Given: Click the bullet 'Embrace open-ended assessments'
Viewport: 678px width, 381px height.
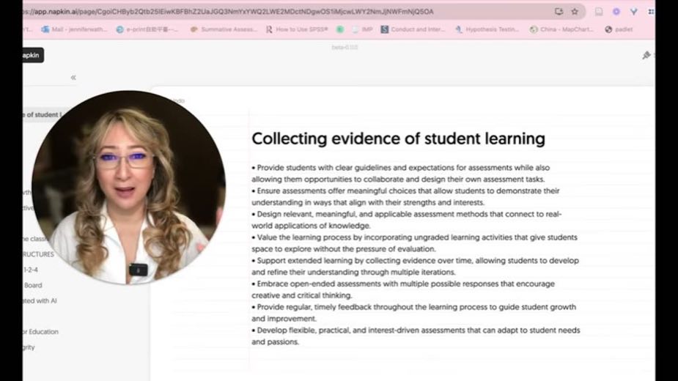Looking at the screenshot, I should 403,289.
